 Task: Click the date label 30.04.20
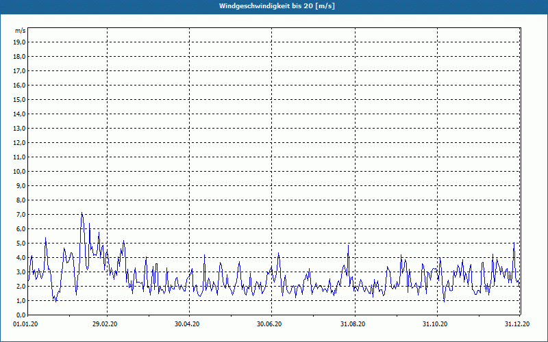pyautogui.click(x=187, y=324)
